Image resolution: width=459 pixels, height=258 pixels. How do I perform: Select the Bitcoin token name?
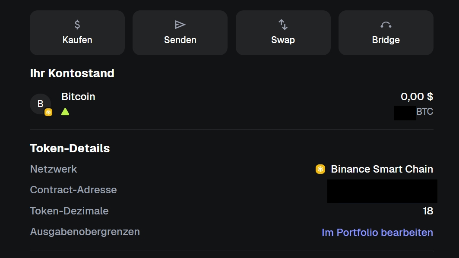[x=78, y=97]
